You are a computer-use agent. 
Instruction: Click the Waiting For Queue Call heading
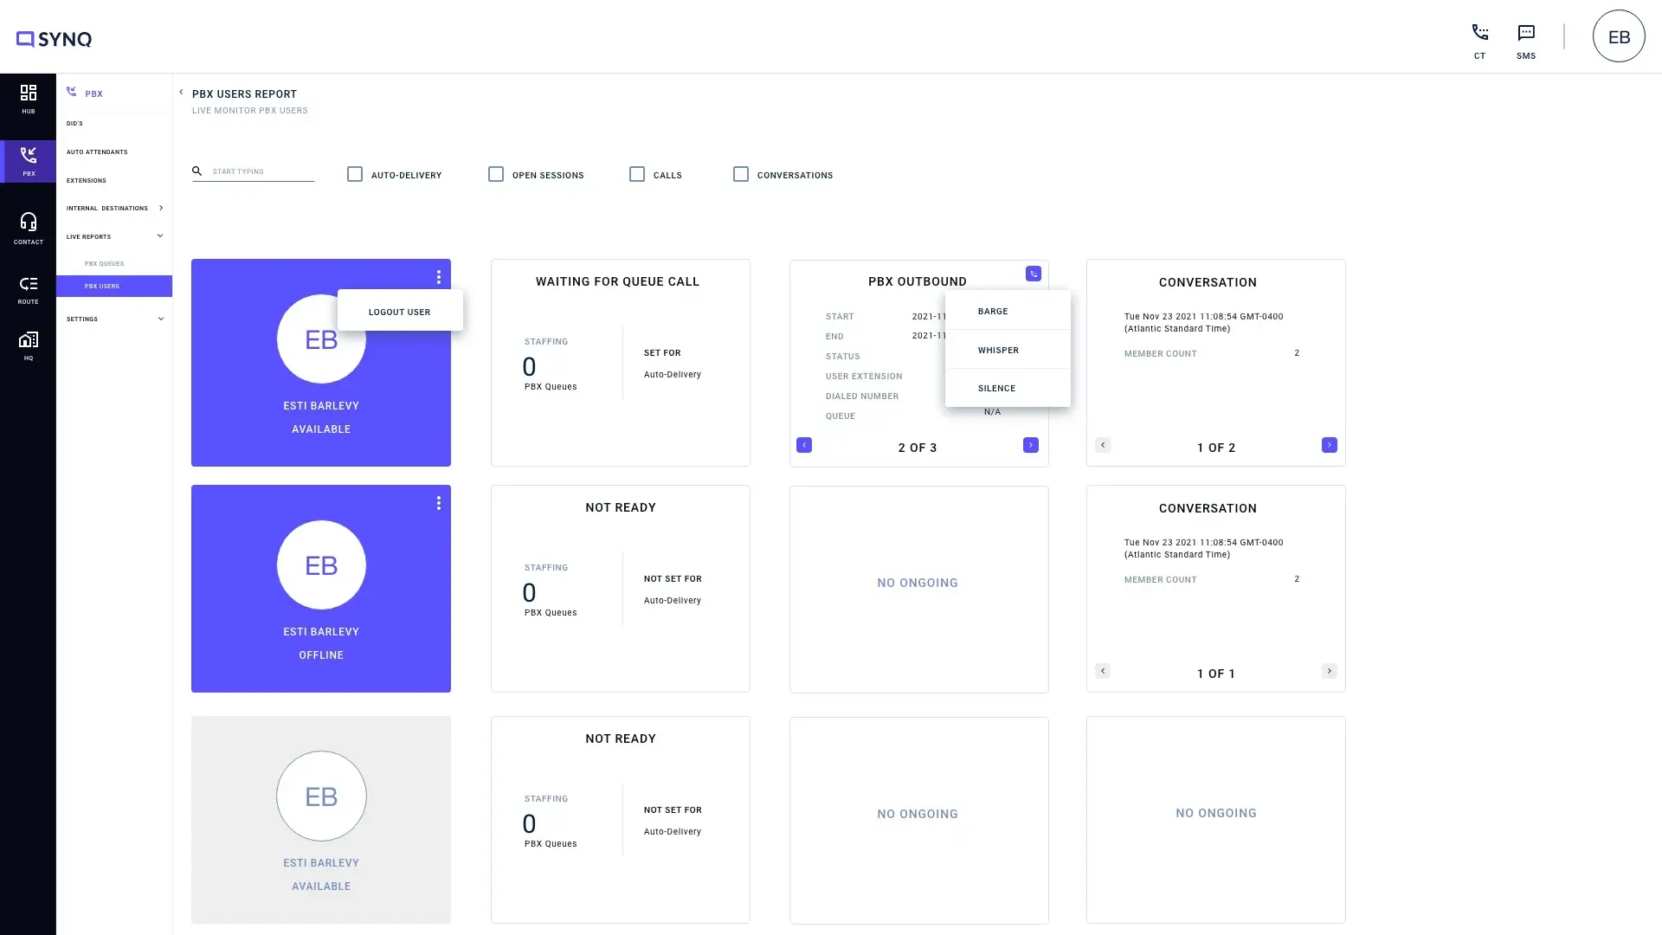pyautogui.click(x=617, y=281)
